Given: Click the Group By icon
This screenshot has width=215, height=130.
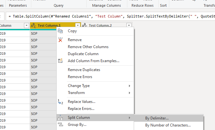Looking at the screenshot, I should [x=60, y=125].
